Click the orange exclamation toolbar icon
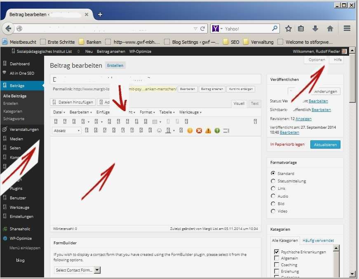Image resolution: width=359 pixels, height=279 pixels. (190, 130)
